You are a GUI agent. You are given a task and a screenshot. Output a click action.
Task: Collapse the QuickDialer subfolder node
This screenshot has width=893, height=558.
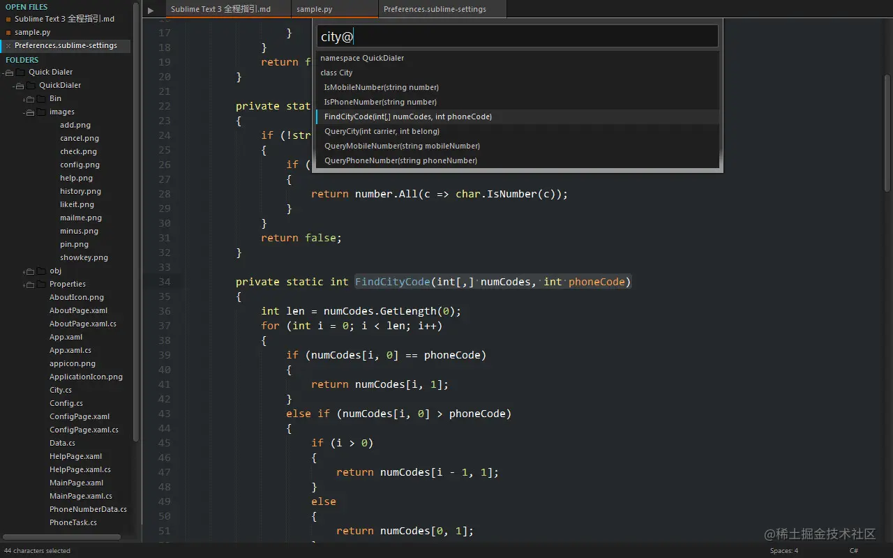[x=20, y=85]
